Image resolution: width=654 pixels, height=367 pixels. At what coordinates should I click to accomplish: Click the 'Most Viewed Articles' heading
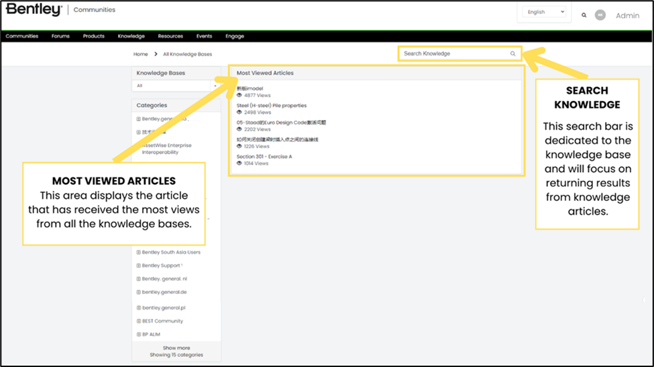tap(265, 73)
